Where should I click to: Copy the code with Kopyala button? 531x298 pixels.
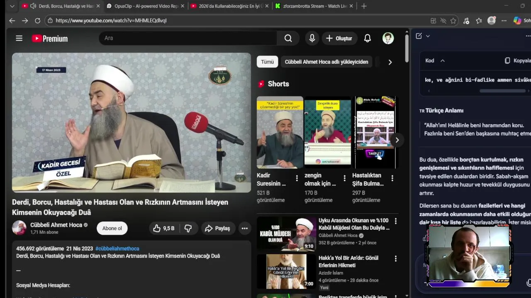pyautogui.click(x=517, y=60)
